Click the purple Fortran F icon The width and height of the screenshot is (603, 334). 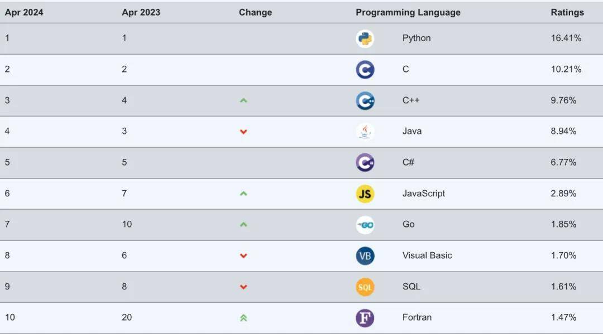point(365,318)
